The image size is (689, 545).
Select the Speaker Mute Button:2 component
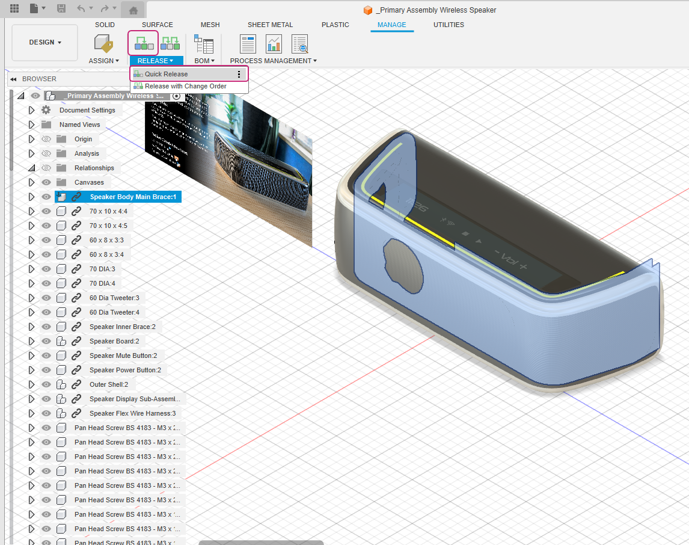coord(123,356)
